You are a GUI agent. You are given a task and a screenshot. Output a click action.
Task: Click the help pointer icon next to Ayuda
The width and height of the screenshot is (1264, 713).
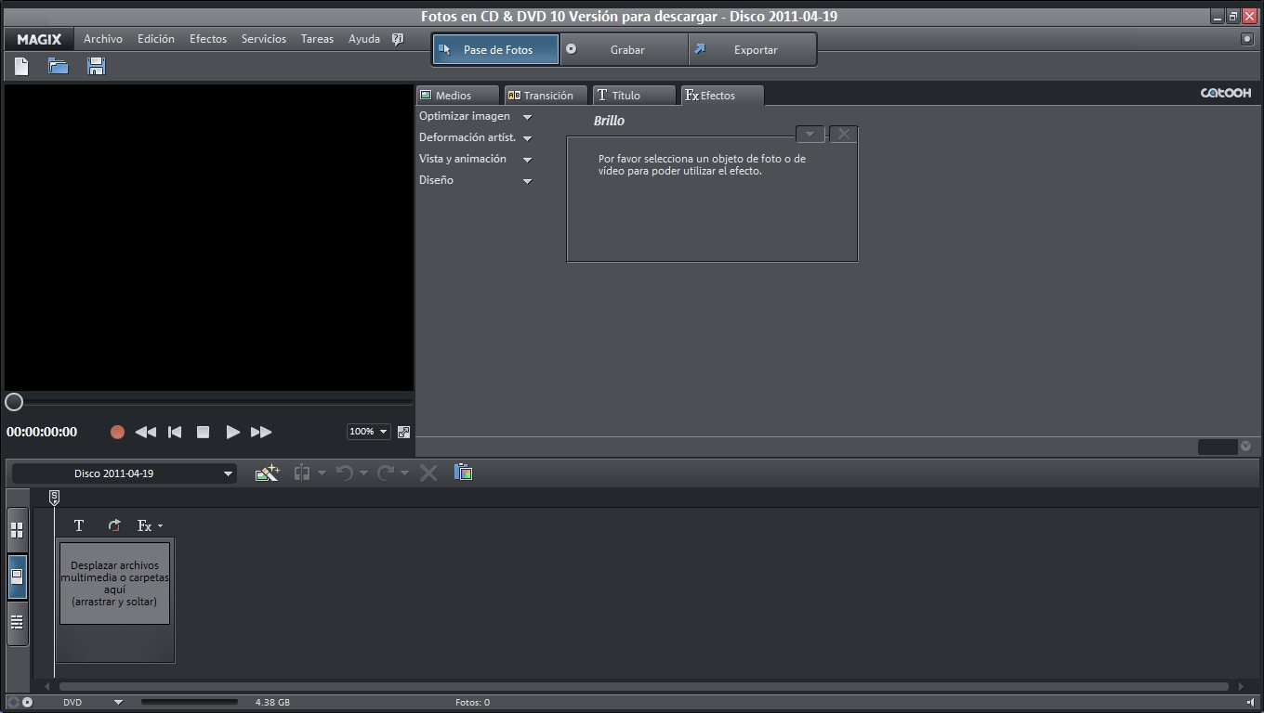pos(398,39)
